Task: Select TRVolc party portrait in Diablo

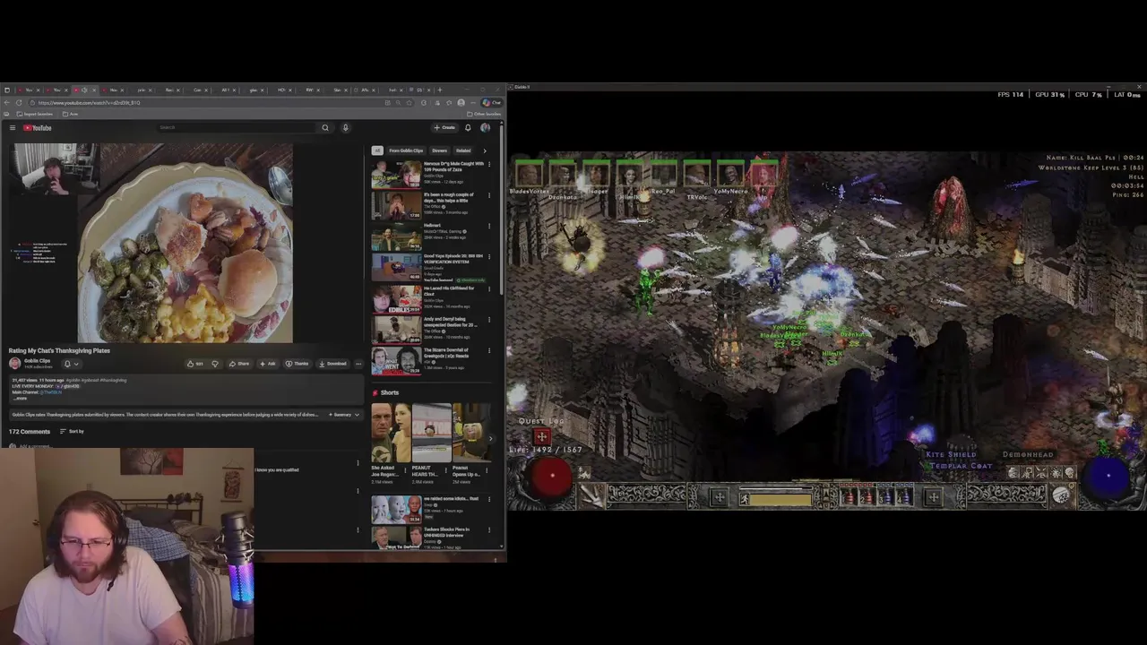Action: [x=697, y=172]
